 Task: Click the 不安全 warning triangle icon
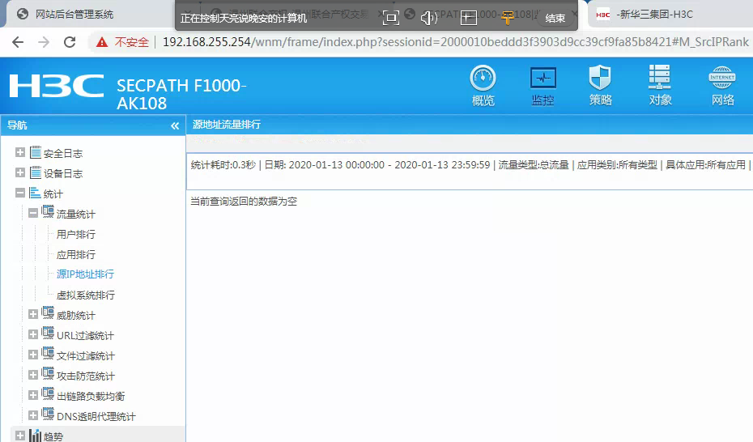coord(102,42)
